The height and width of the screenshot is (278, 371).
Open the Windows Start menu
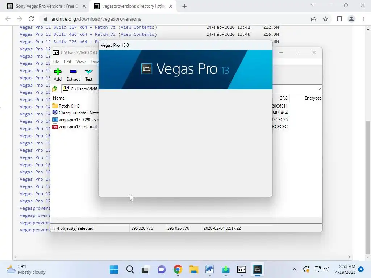coord(114,269)
